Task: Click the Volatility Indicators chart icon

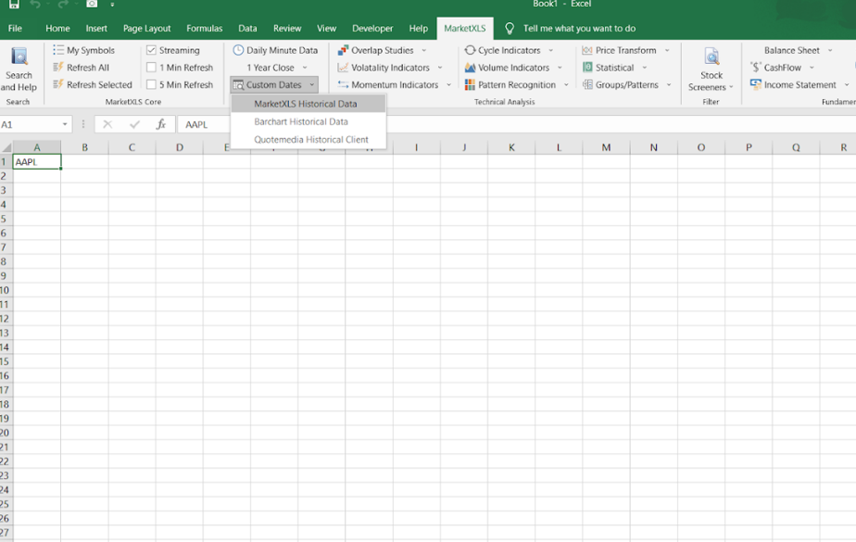Action: (x=343, y=67)
